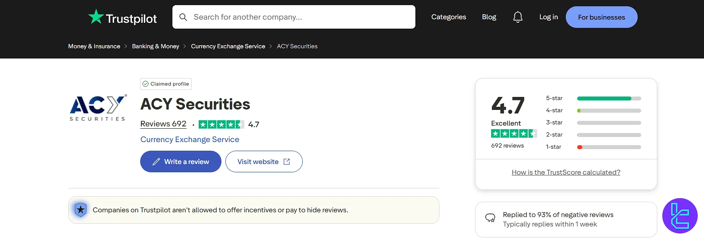Click the search magnifier icon
Image resolution: width=704 pixels, height=239 pixels.
coord(183,17)
